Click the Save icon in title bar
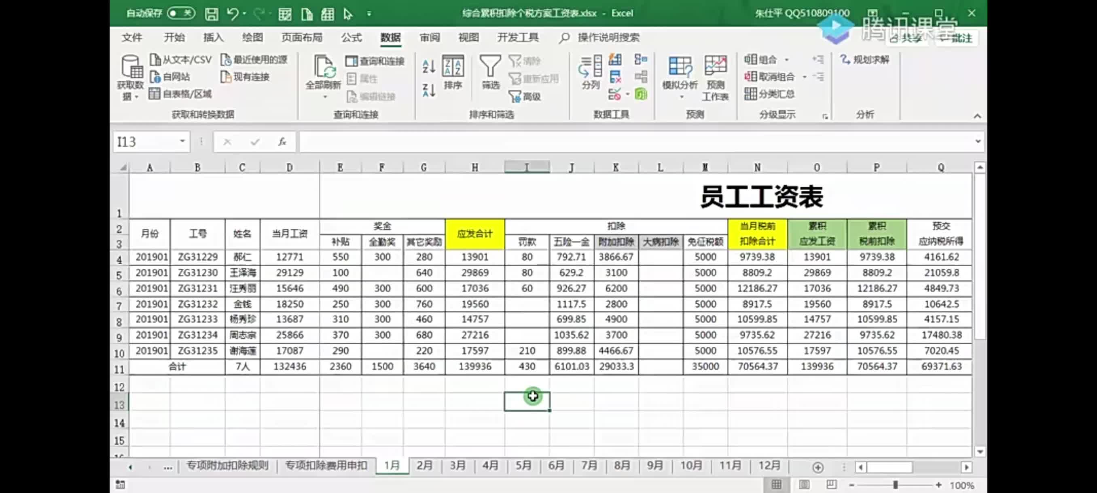Image resolution: width=1097 pixels, height=493 pixels. 211,14
